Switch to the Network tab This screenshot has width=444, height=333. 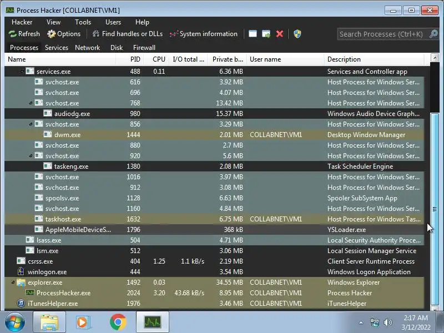(x=87, y=48)
